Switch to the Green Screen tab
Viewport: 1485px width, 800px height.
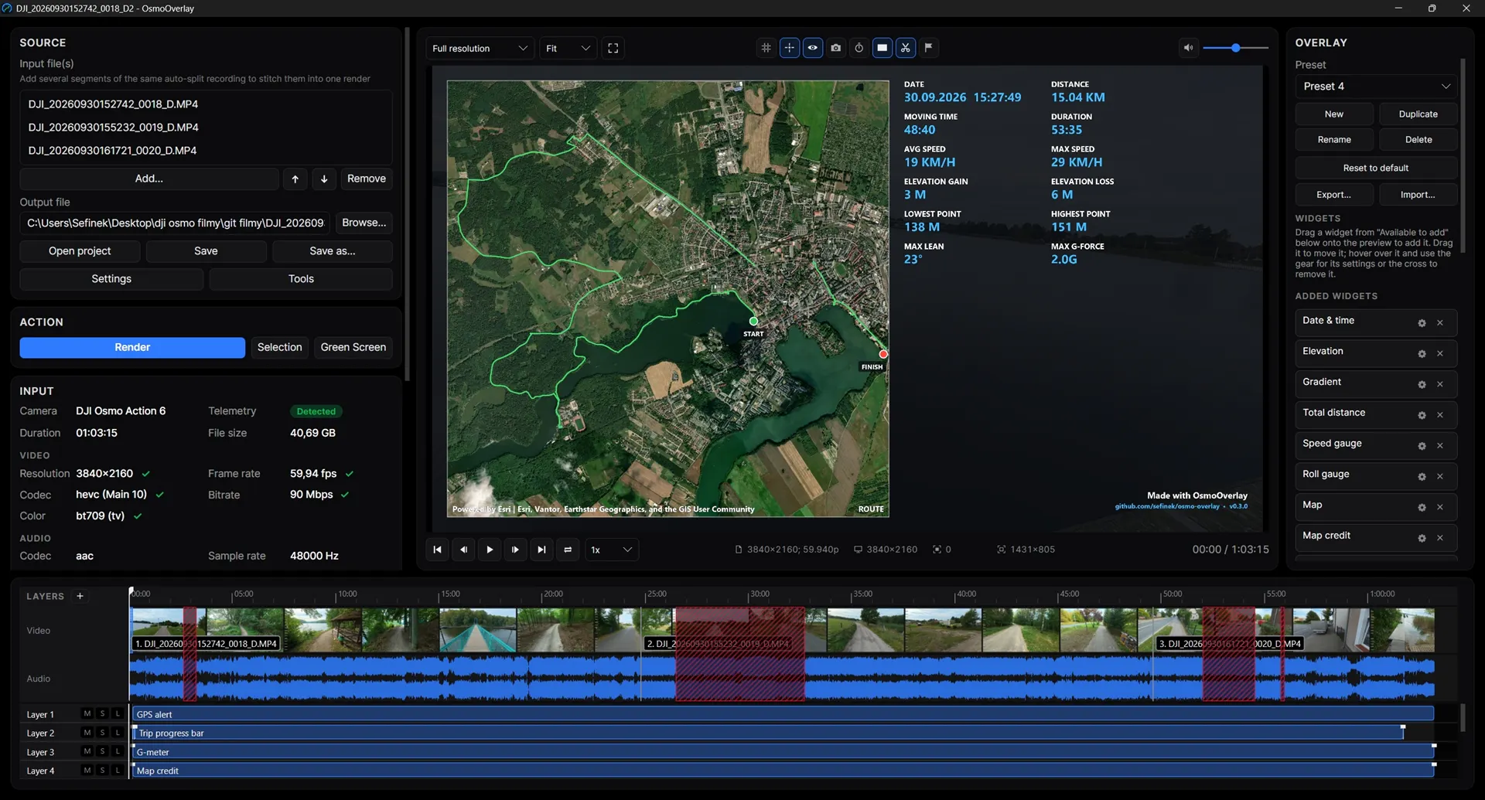point(353,347)
